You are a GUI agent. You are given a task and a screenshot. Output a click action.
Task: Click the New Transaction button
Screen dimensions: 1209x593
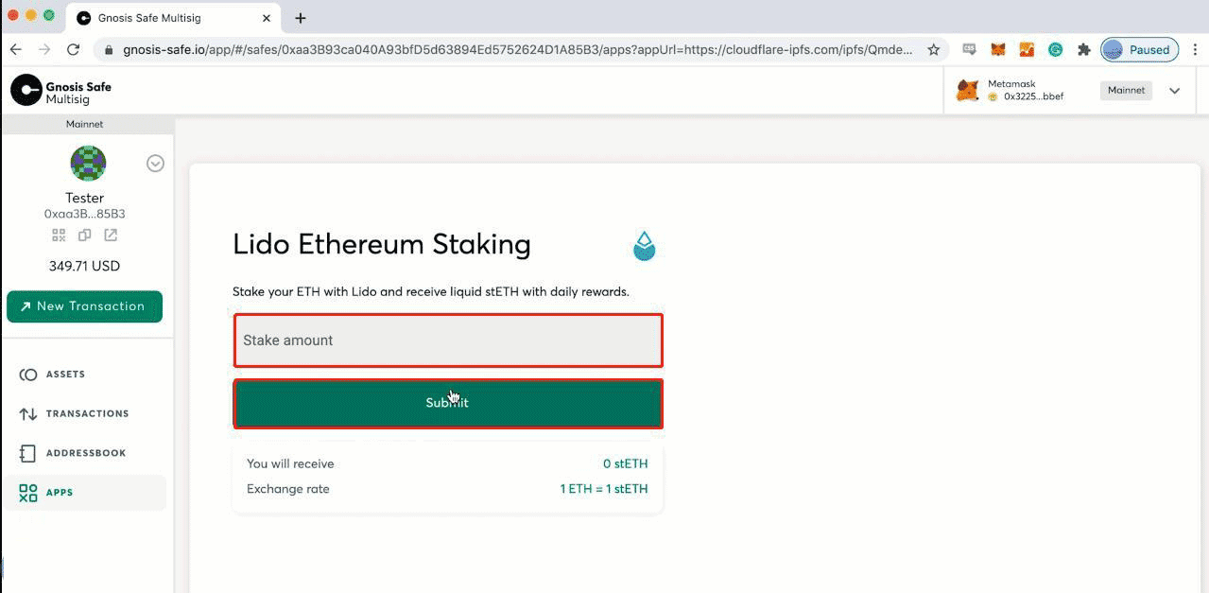point(84,305)
